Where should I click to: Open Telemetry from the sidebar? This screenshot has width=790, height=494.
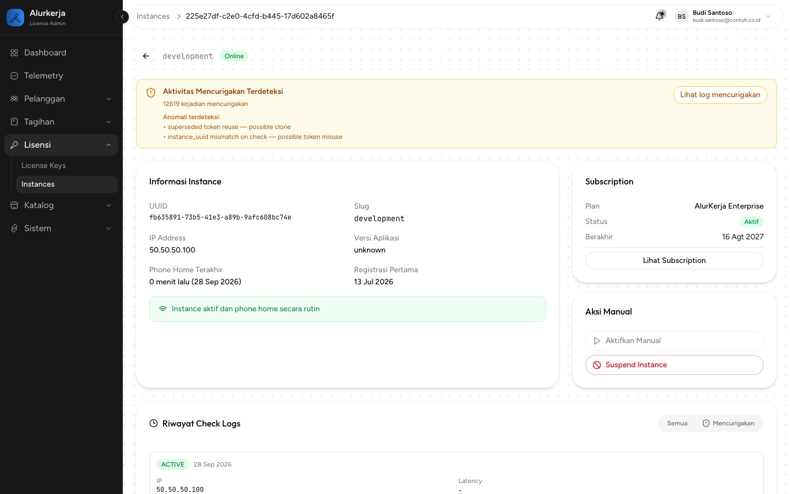[x=61, y=76]
